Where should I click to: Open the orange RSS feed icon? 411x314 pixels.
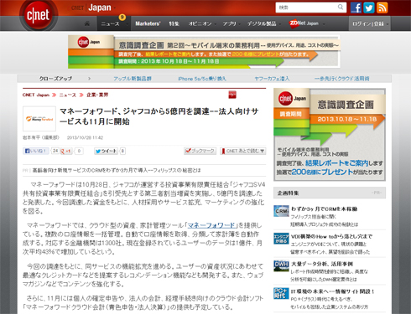tap(382, 8)
